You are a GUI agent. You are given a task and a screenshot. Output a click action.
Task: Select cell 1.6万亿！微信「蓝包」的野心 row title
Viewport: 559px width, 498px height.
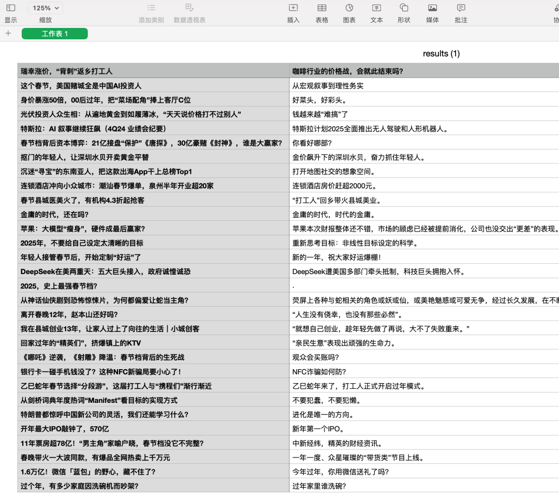click(x=153, y=472)
